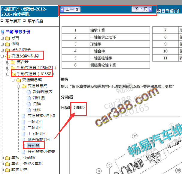This screenshot has width=182, height=174.
Task: Expand the 发动机部分 folder node
Action: [2, 50]
